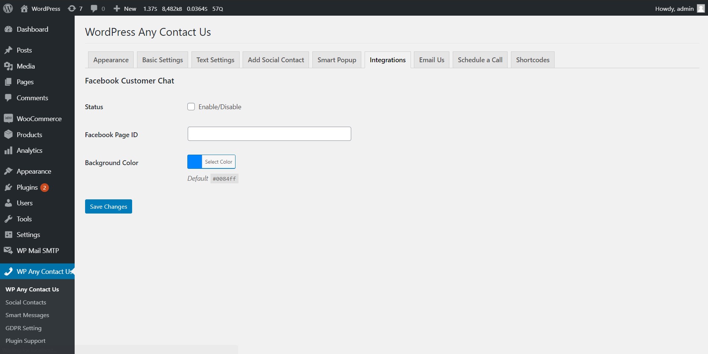Click the blue background color swatch

[x=194, y=162]
